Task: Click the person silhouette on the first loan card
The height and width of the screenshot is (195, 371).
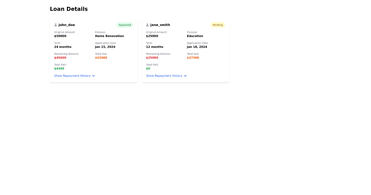Action: [56, 24]
